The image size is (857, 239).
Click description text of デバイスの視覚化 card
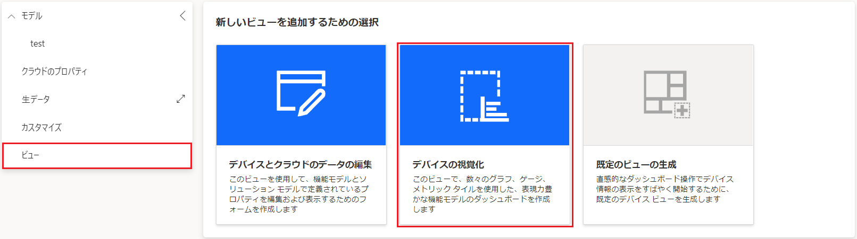(x=482, y=194)
